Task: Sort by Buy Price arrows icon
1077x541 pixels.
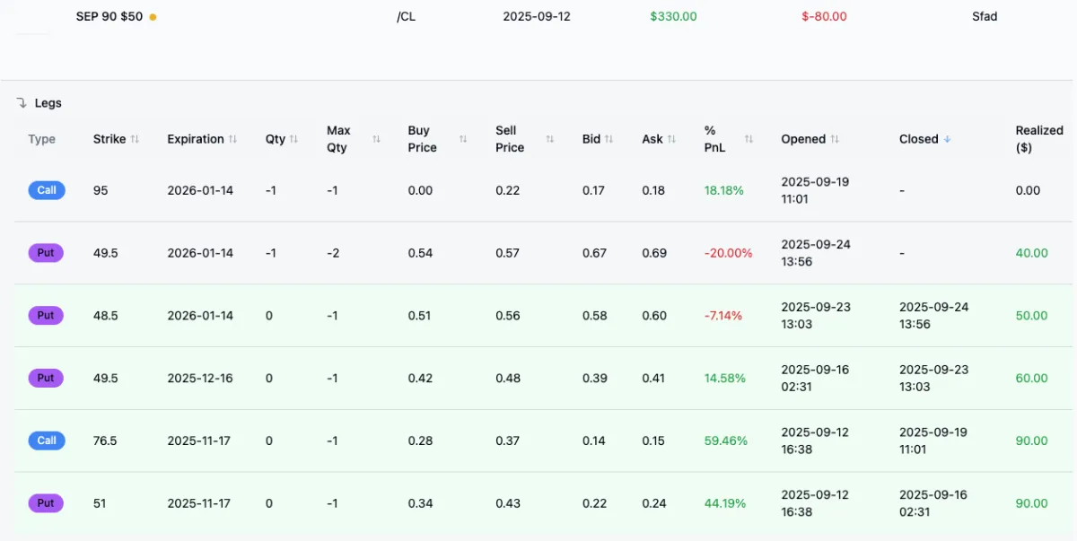Action: pyautogui.click(x=463, y=139)
